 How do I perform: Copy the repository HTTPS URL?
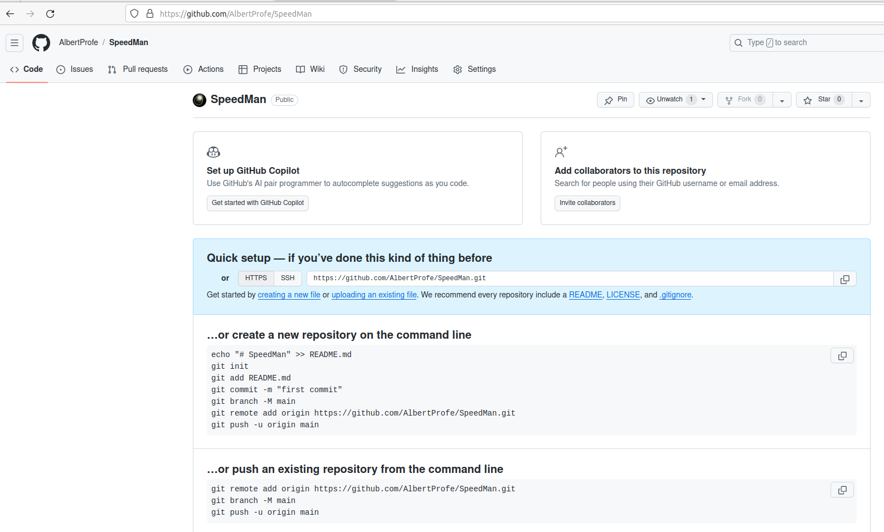tap(845, 279)
